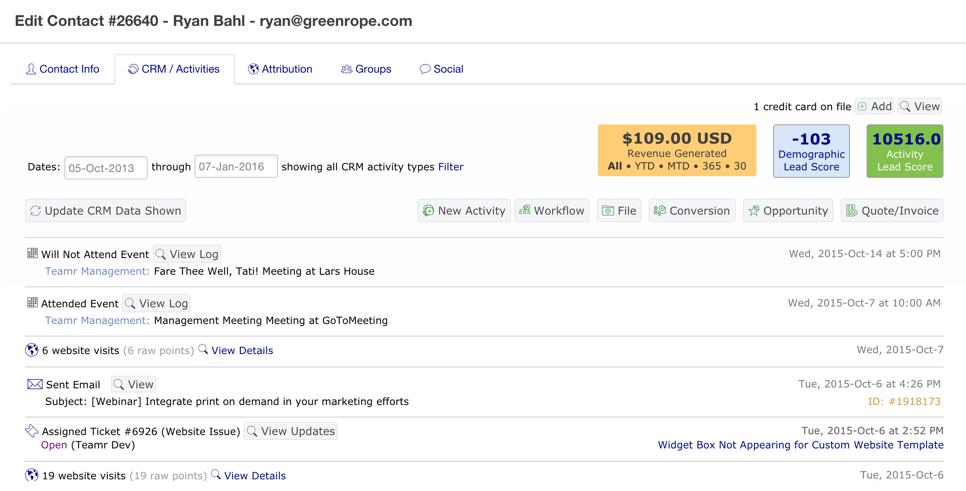
Task: Click the refresh icon on Update CRM Data
Action: pos(35,211)
